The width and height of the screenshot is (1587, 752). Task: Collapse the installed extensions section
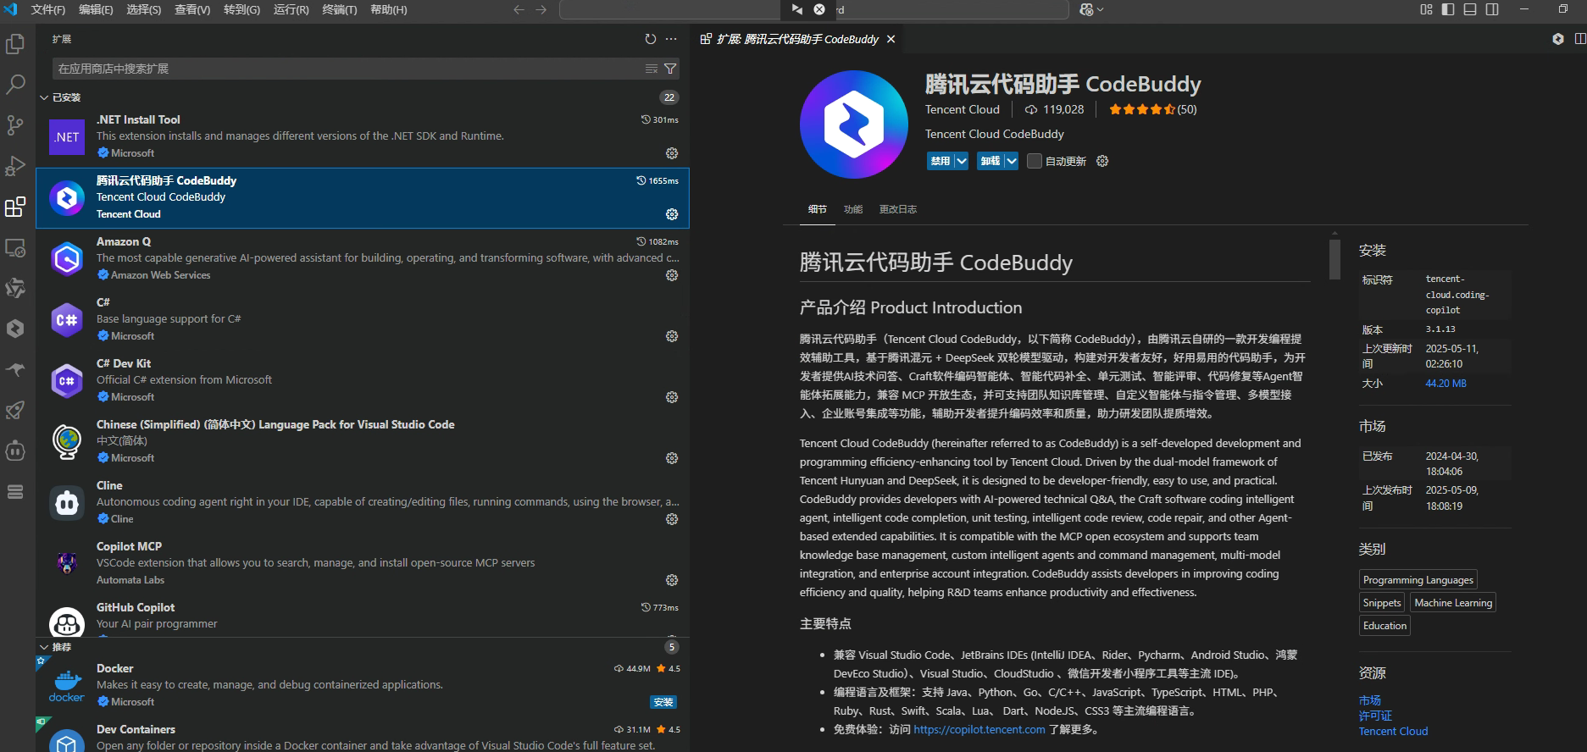pyautogui.click(x=44, y=97)
